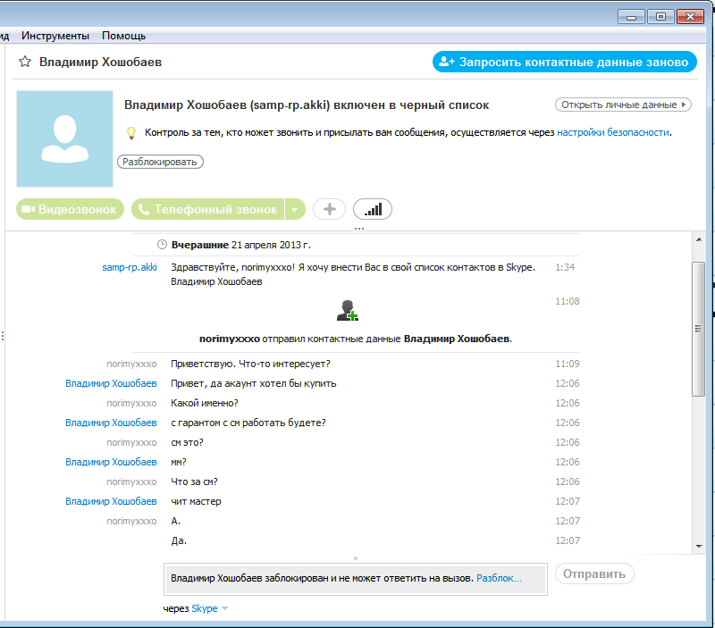Screen dimensions: 715x628
Task: Click the add-contact icon in chat history
Action: coord(348,310)
